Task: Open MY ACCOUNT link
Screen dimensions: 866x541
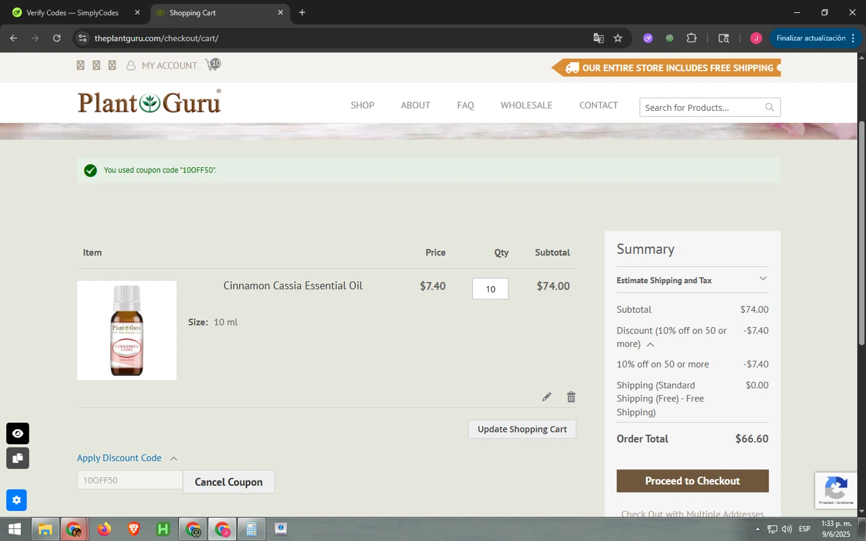Action: coord(169,66)
